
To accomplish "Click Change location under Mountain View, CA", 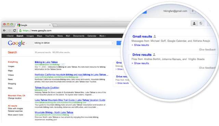I will pyautogui.click(x=15, y=98).
